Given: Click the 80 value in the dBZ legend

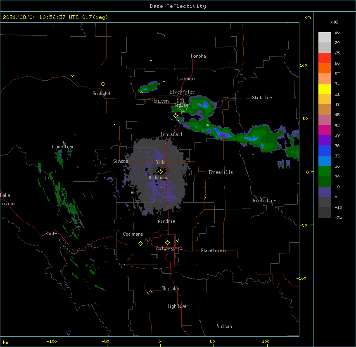Looking at the screenshot, I should [337, 33].
